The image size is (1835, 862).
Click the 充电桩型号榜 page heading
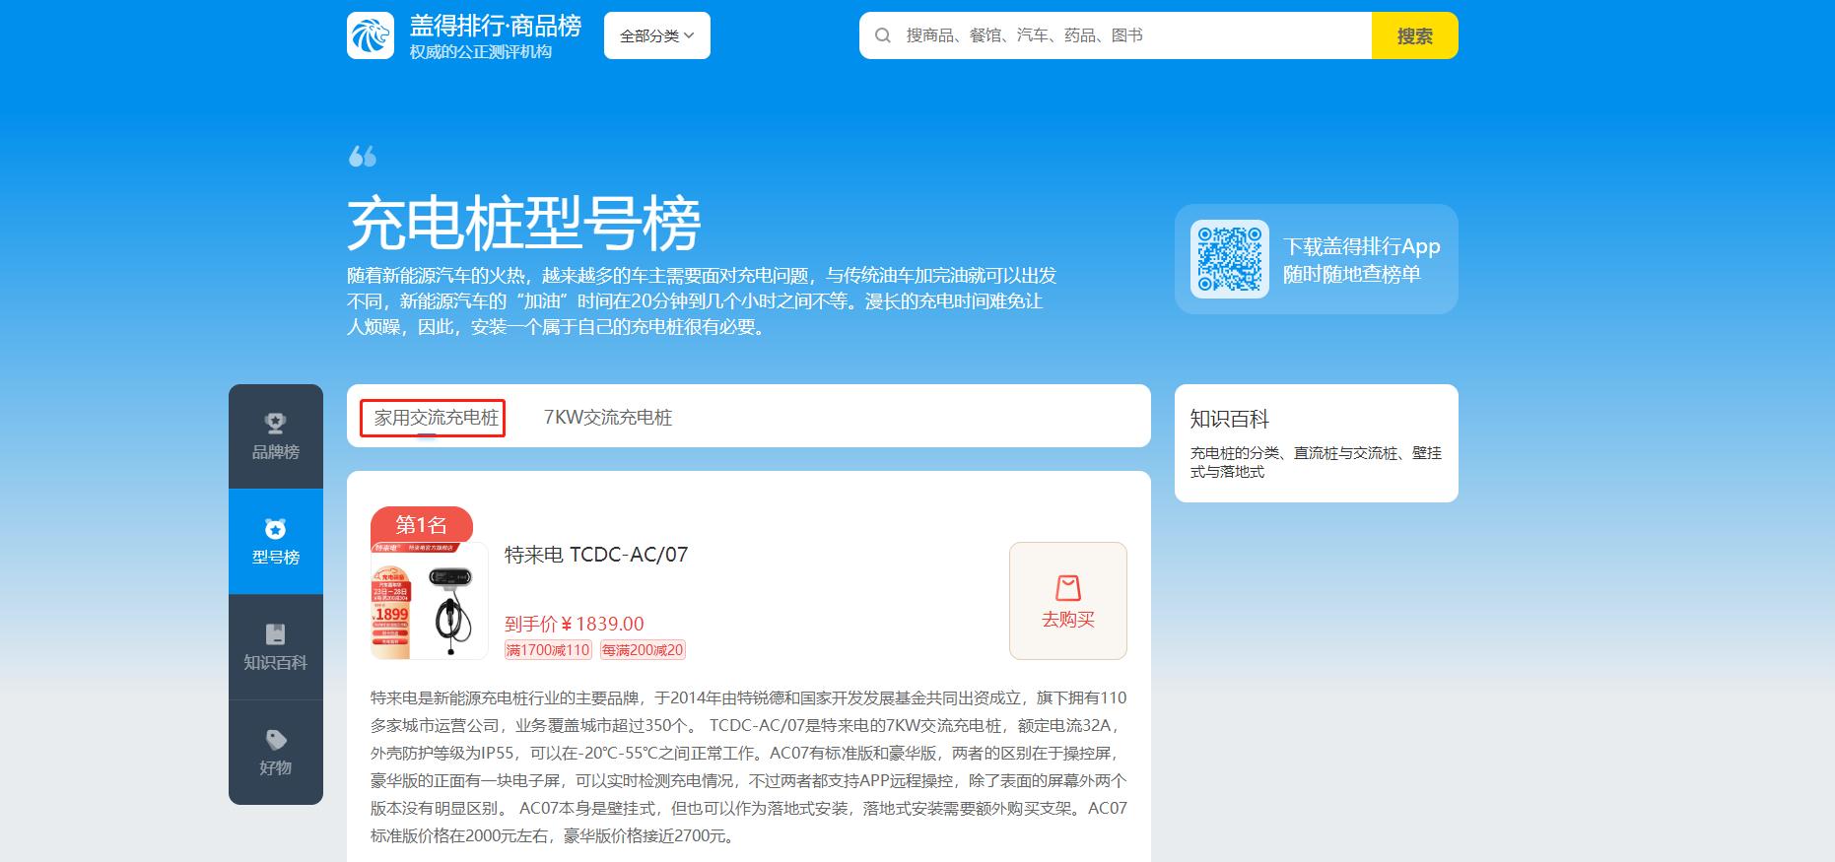[x=524, y=224]
